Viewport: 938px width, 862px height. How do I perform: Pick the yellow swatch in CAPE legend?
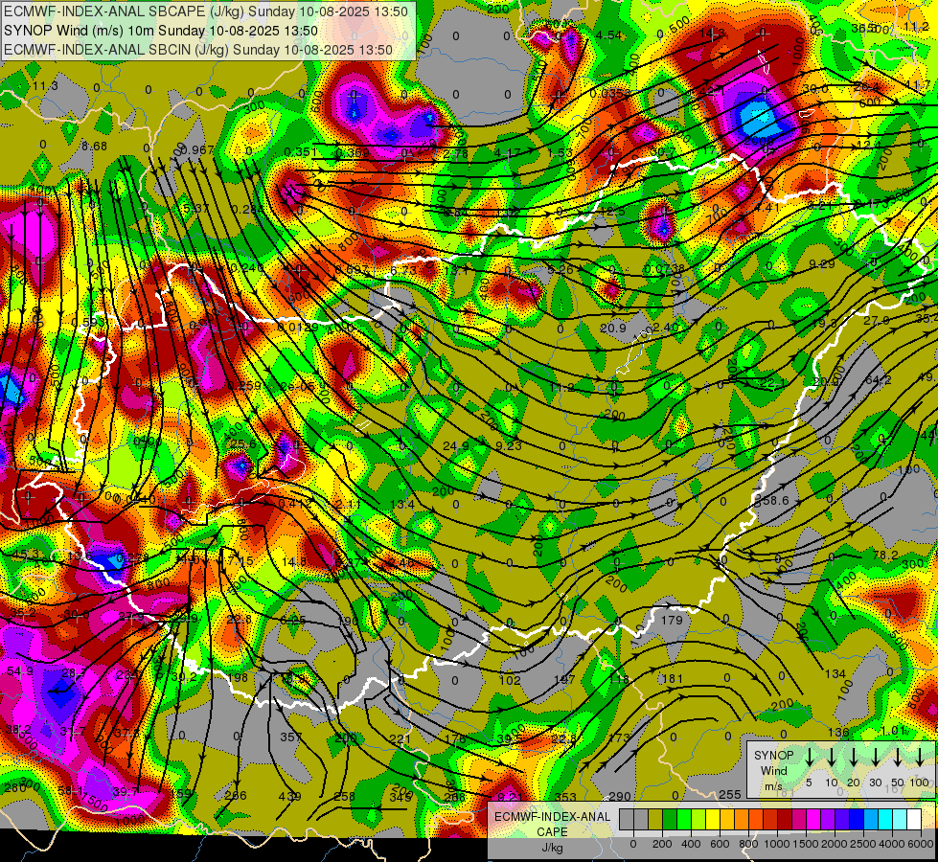(713, 819)
